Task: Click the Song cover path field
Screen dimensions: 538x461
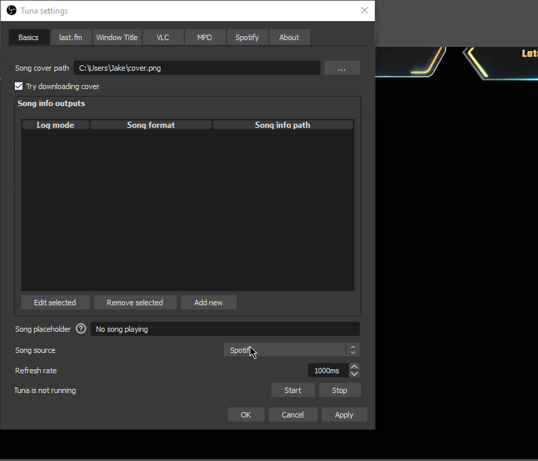Action: pyautogui.click(x=197, y=68)
